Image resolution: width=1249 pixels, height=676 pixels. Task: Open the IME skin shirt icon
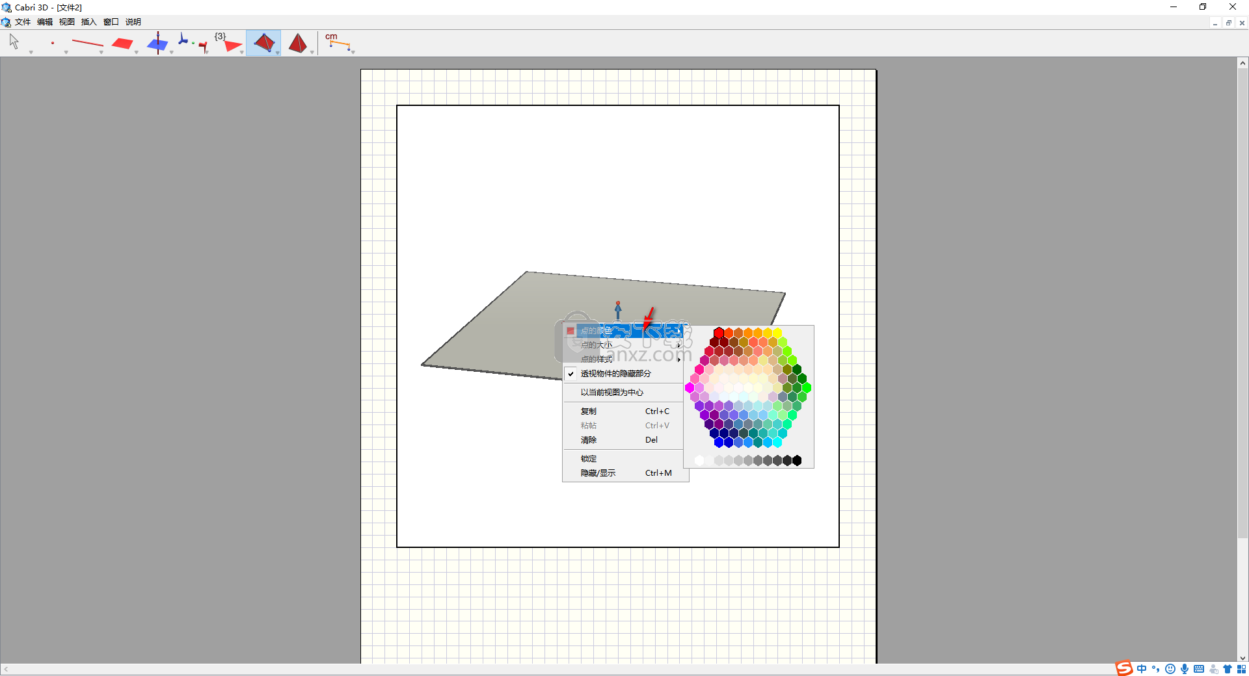pos(1228,669)
